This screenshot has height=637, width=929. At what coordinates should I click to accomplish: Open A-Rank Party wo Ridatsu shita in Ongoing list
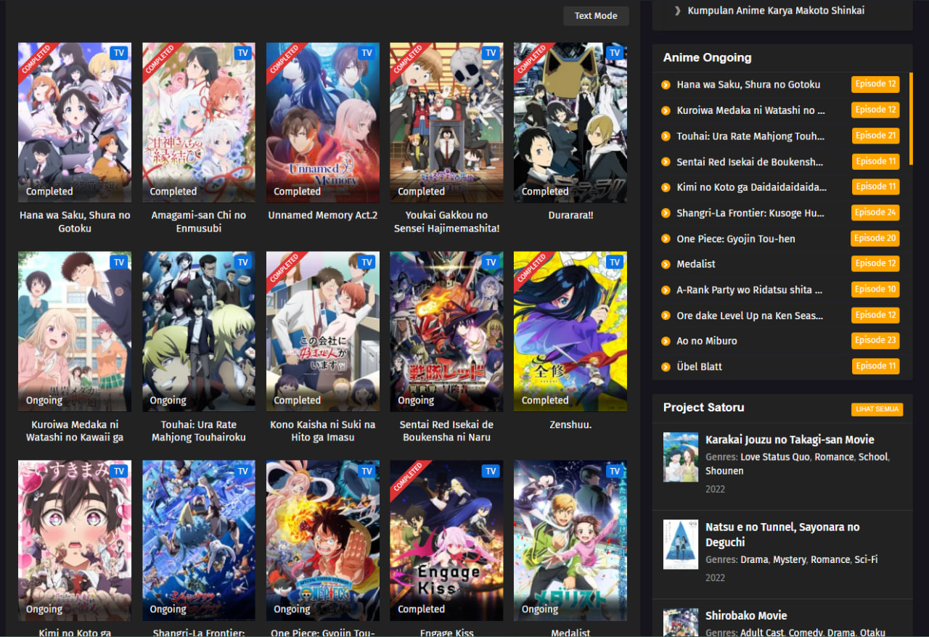click(x=750, y=289)
